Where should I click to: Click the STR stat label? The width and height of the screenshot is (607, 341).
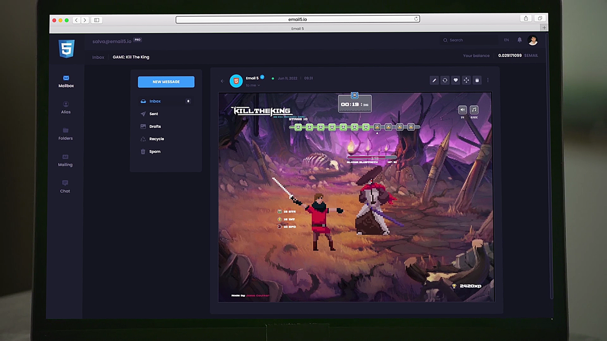[x=287, y=212]
